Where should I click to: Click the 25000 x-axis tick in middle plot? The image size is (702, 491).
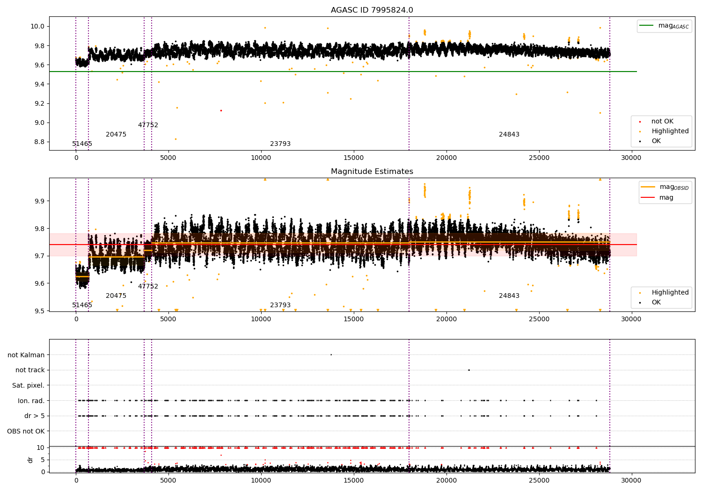coord(539,319)
